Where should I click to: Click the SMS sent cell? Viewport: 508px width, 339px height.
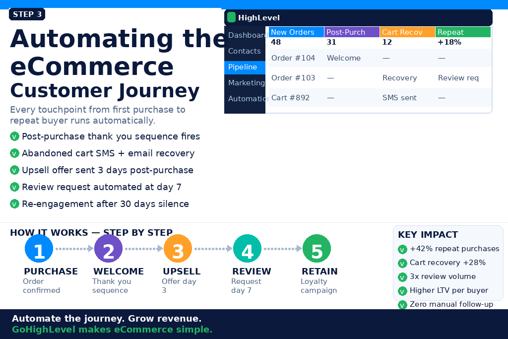pyautogui.click(x=399, y=98)
